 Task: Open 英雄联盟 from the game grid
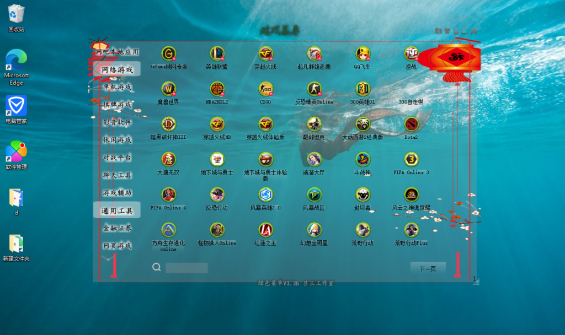click(x=217, y=54)
